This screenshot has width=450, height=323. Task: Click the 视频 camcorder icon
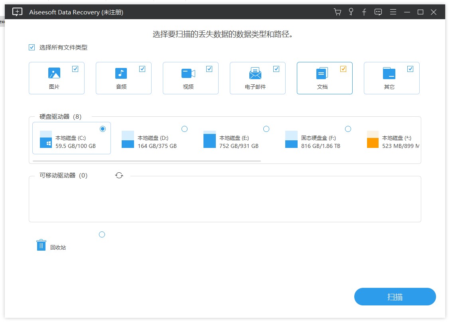[x=188, y=73]
